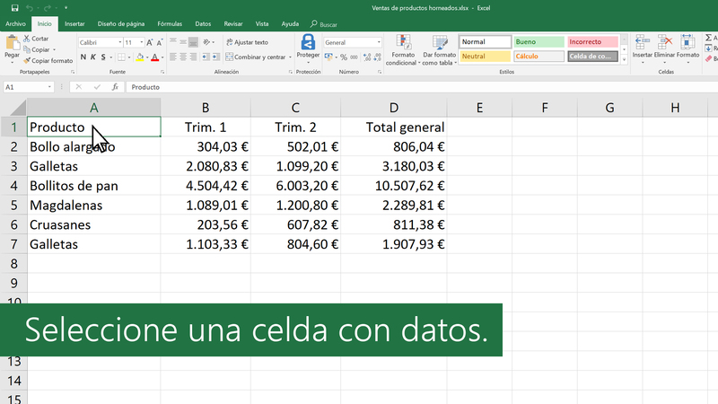
Task: Toggle bold N formatting
Action: [83, 57]
